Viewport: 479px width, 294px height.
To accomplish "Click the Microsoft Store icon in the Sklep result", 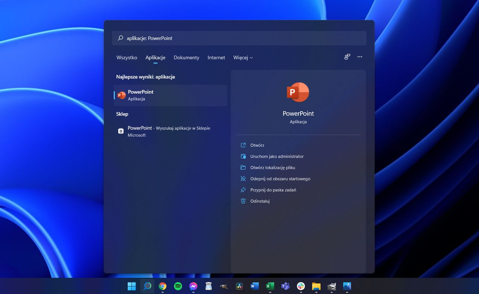I will click(121, 131).
